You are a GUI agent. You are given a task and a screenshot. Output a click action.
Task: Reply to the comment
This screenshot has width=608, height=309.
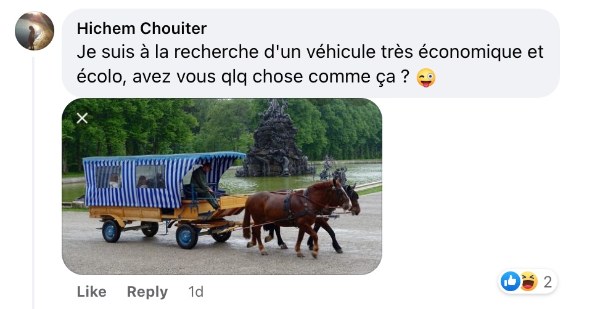coord(147,292)
